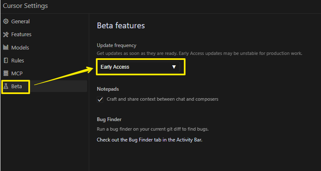This screenshot has height=171, width=321.
Task: Click the 'Notepads' section heading
Action: coord(108,89)
